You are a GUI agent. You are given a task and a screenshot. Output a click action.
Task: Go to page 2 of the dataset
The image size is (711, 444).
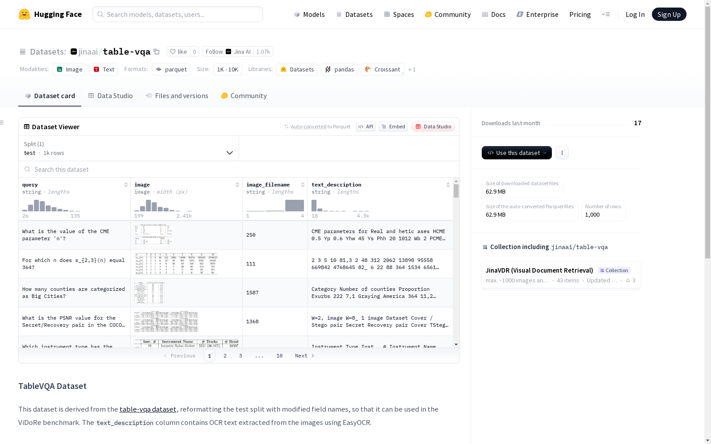pos(225,356)
